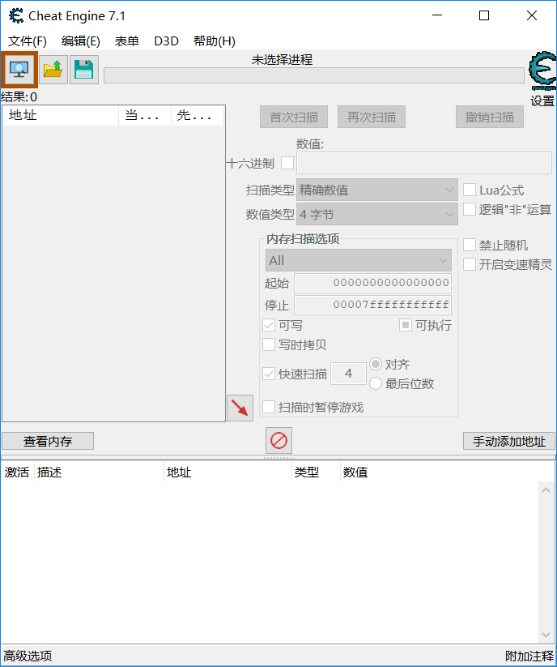Expand the 数值类型 dropdown
The width and height of the screenshot is (557, 667).
(x=377, y=214)
